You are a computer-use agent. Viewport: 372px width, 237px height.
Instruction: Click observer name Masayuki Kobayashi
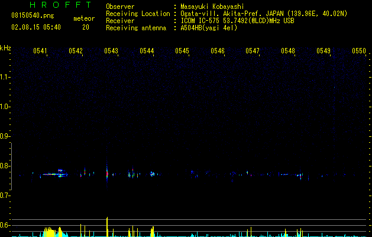pos(212,7)
